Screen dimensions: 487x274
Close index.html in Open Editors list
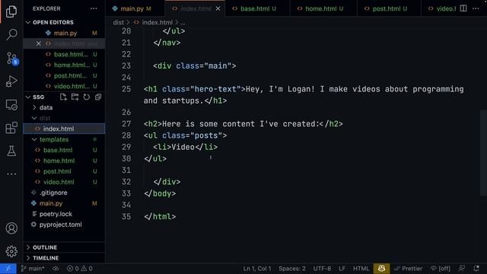pos(39,44)
